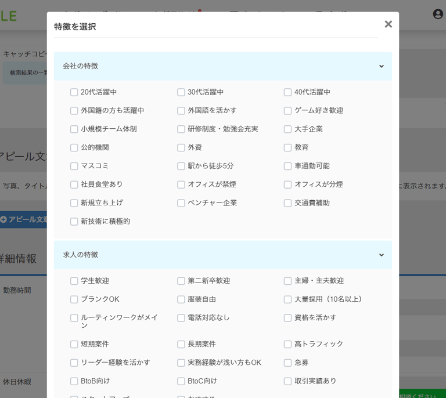Toggle the 交通費補助 checkbox
The image size is (446, 398).
click(287, 203)
